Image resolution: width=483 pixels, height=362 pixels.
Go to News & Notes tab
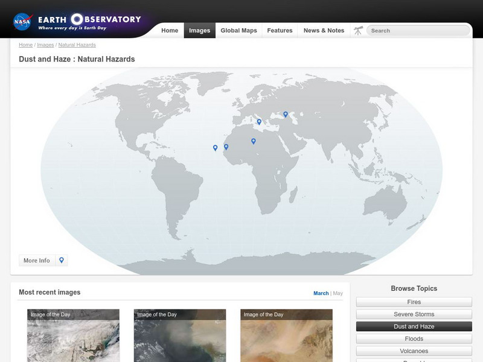tap(324, 31)
